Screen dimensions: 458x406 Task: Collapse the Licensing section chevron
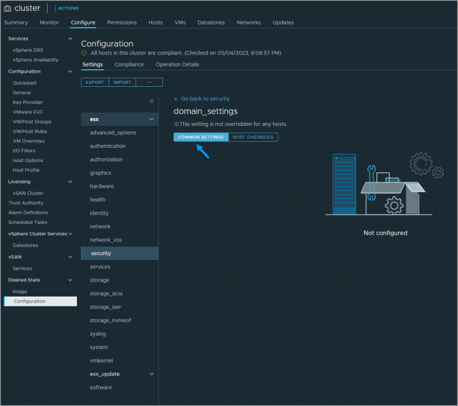pos(70,182)
